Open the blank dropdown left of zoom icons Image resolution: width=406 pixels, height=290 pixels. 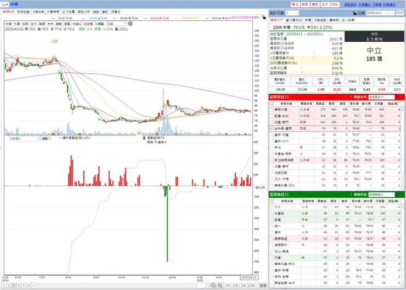pyautogui.click(x=203, y=286)
